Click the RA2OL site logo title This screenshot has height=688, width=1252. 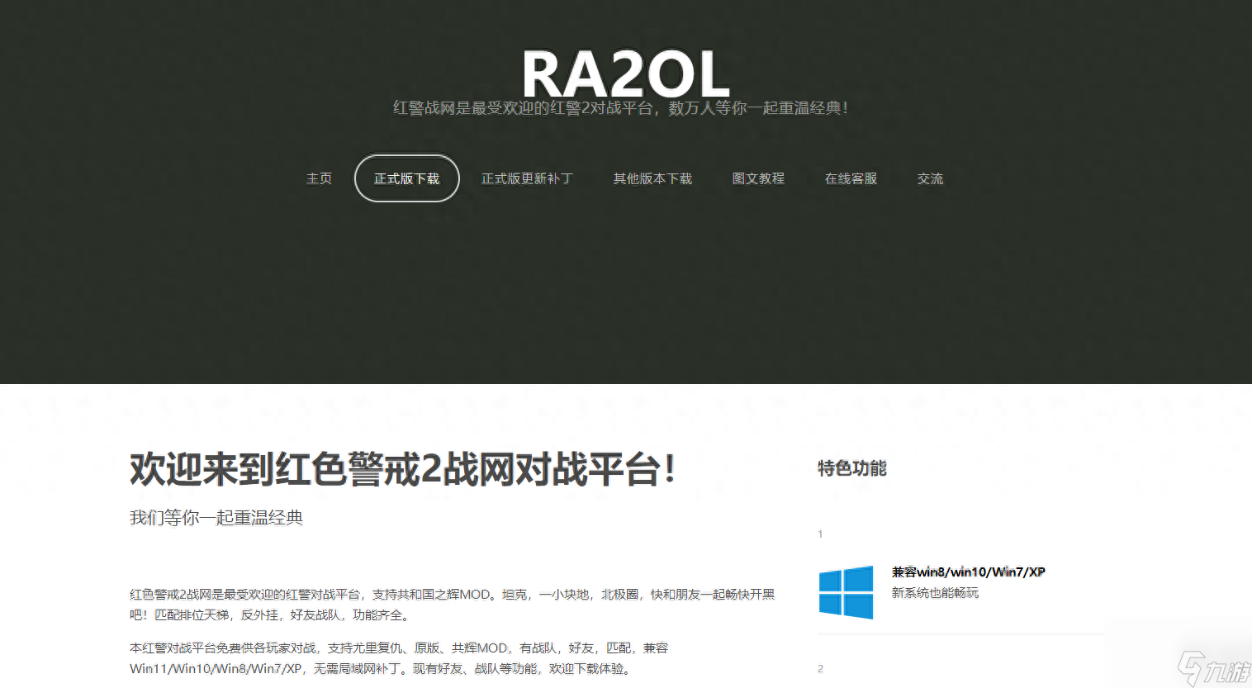(626, 74)
